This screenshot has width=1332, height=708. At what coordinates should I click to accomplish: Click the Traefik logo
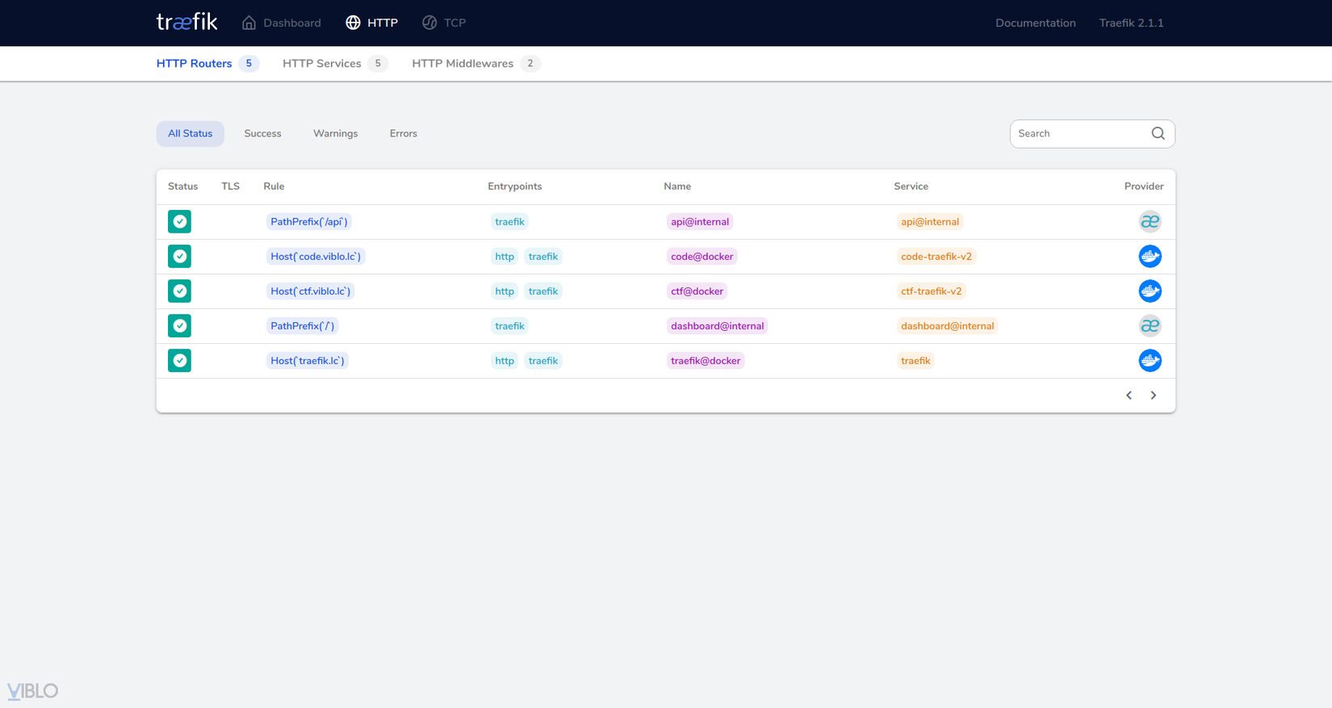pyautogui.click(x=186, y=22)
